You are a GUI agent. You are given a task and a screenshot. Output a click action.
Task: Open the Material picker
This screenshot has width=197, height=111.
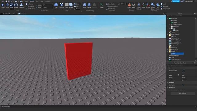62,6
